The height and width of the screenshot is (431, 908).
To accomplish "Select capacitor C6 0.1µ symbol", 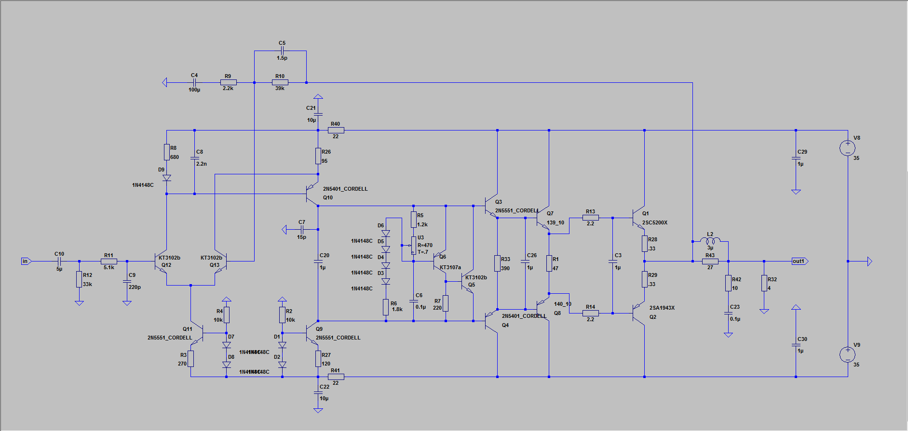I will coord(414,301).
